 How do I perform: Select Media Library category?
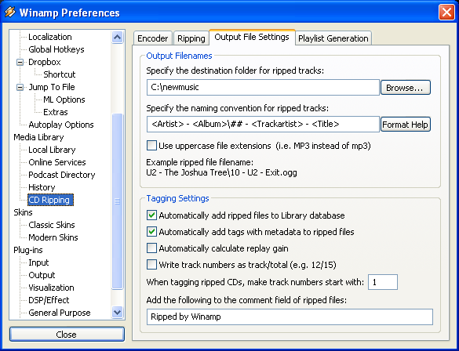pyautogui.click(x=38, y=137)
